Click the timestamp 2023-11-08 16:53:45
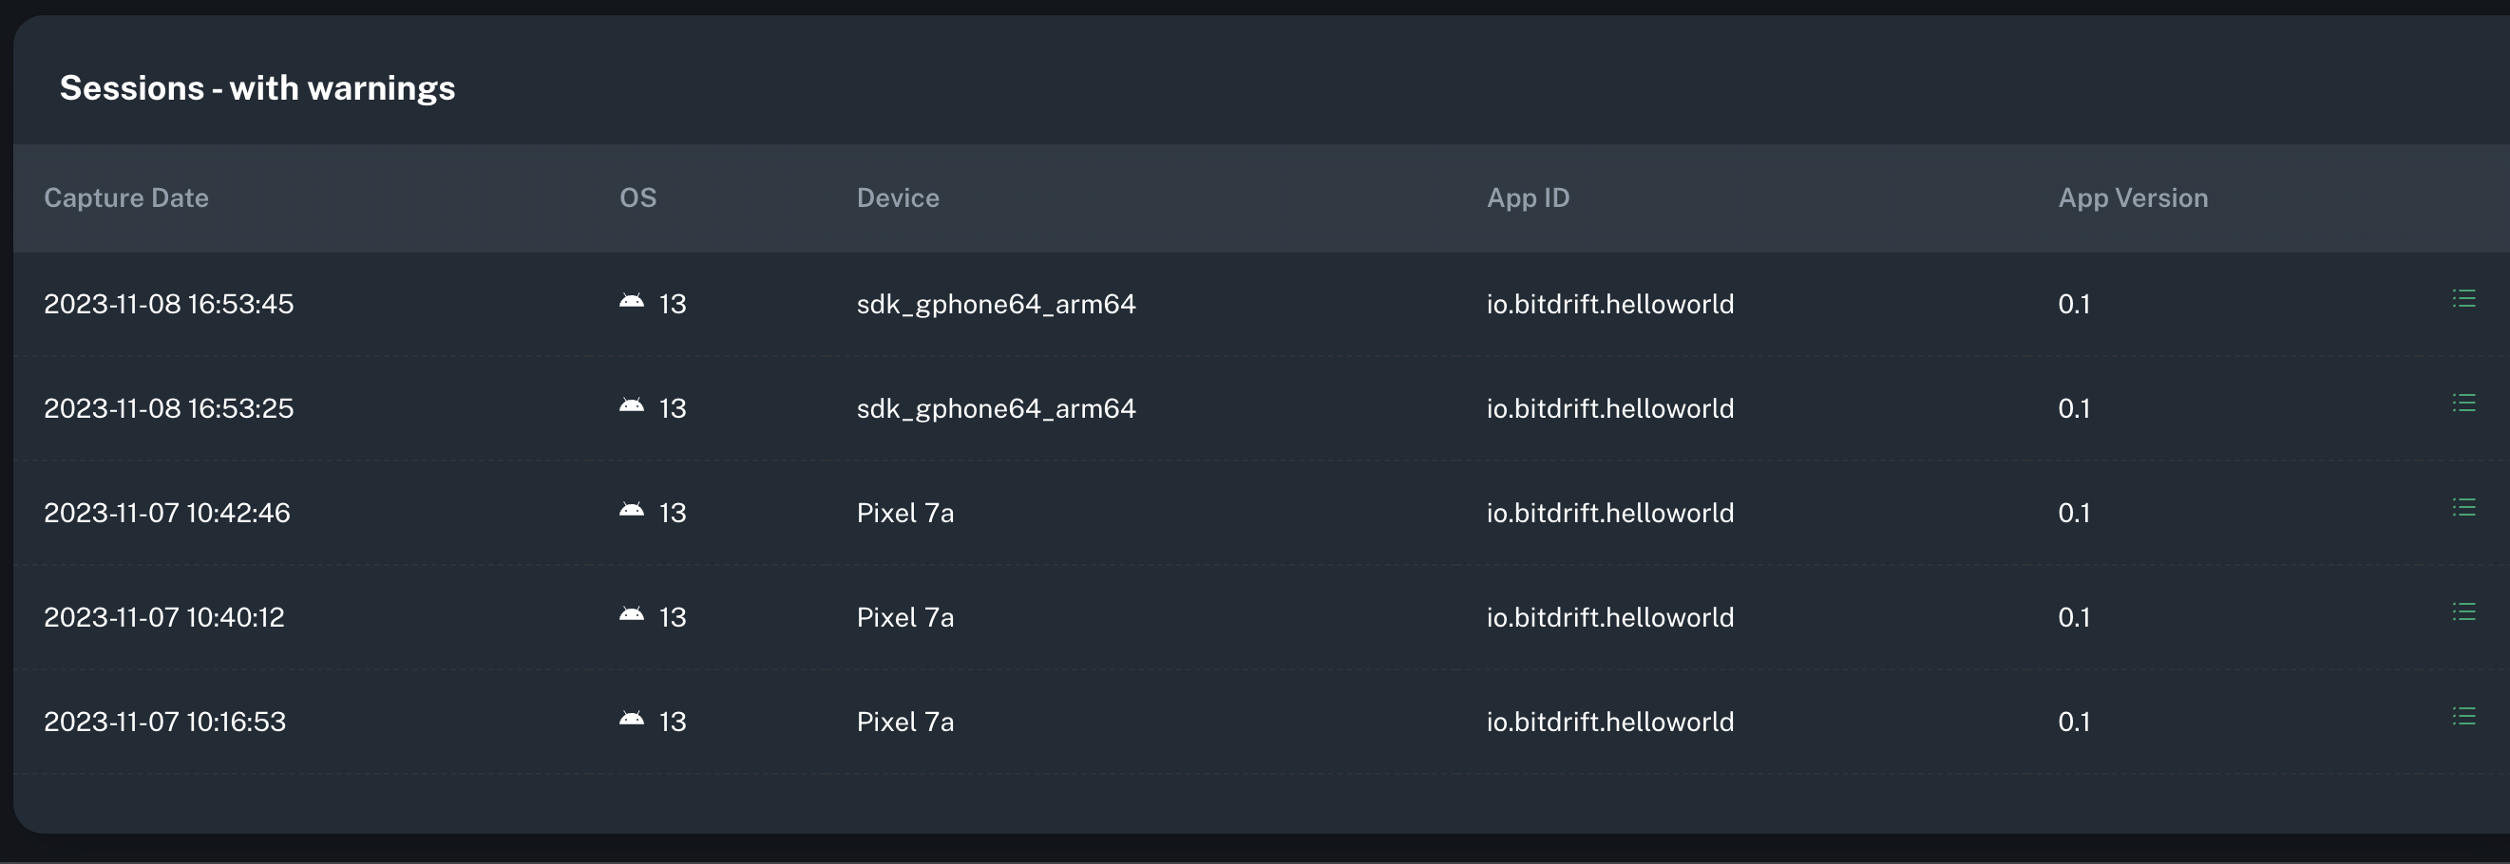The image size is (2510, 864). pyautogui.click(x=168, y=303)
